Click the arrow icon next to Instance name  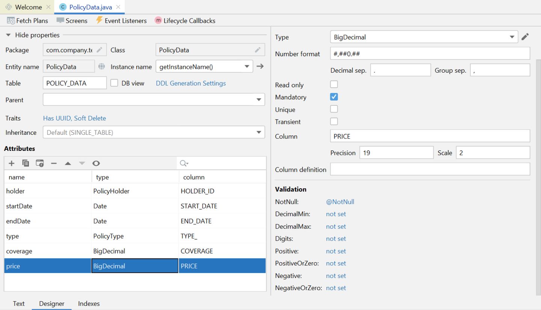click(x=260, y=67)
